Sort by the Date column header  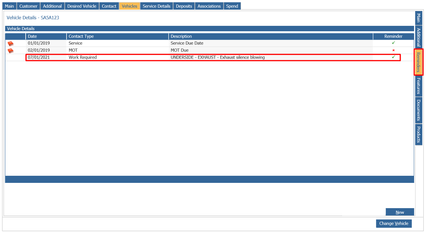[x=46, y=36]
